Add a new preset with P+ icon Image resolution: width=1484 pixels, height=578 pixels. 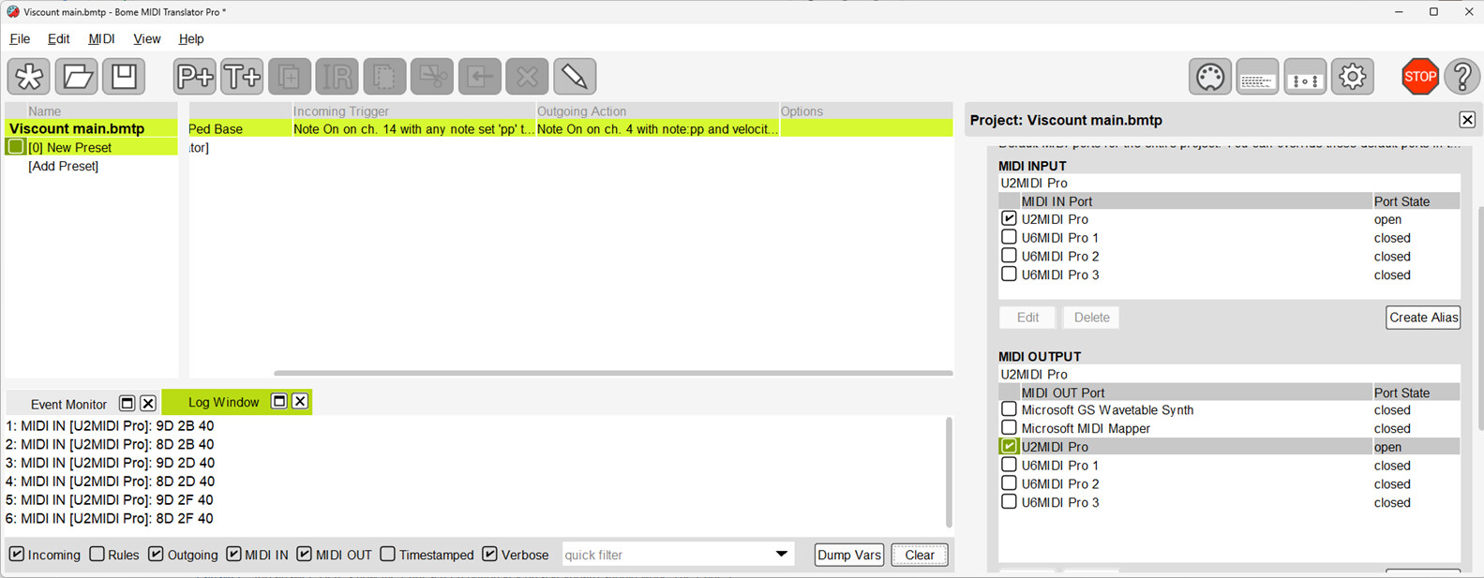pyautogui.click(x=194, y=77)
